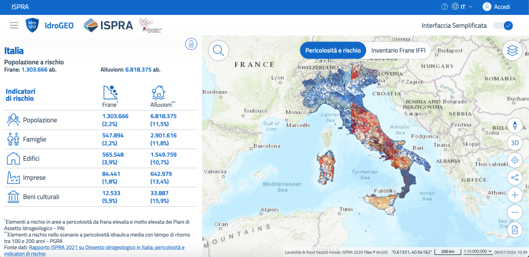Click Imprese Frane value 84.441
The width and height of the screenshot is (529, 257).
coord(111,174)
